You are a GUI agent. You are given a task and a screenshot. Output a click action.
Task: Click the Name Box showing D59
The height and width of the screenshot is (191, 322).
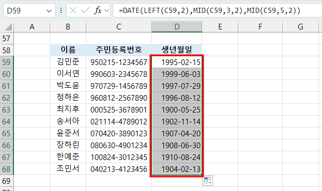pos(29,10)
